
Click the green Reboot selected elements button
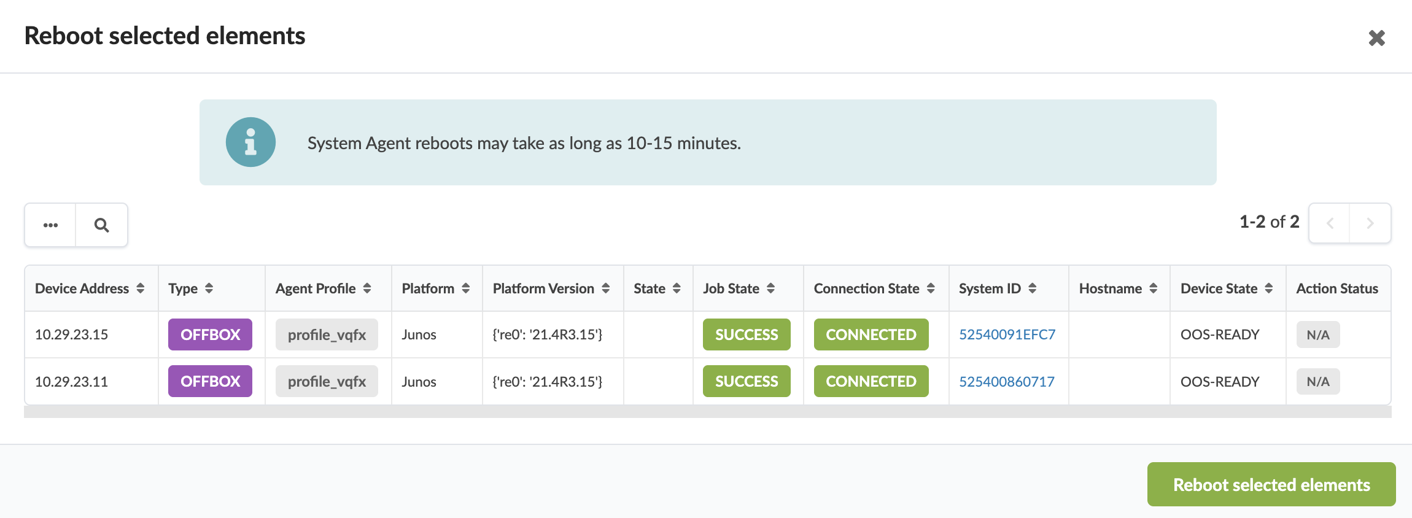click(x=1271, y=484)
